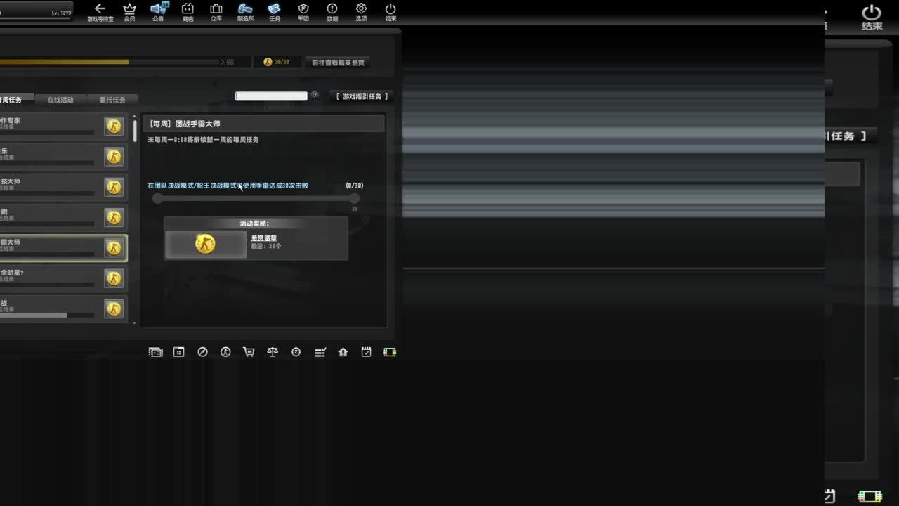899x506 pixels.
Task: Switch to 在线活动 tab
Action: point(60,100)
